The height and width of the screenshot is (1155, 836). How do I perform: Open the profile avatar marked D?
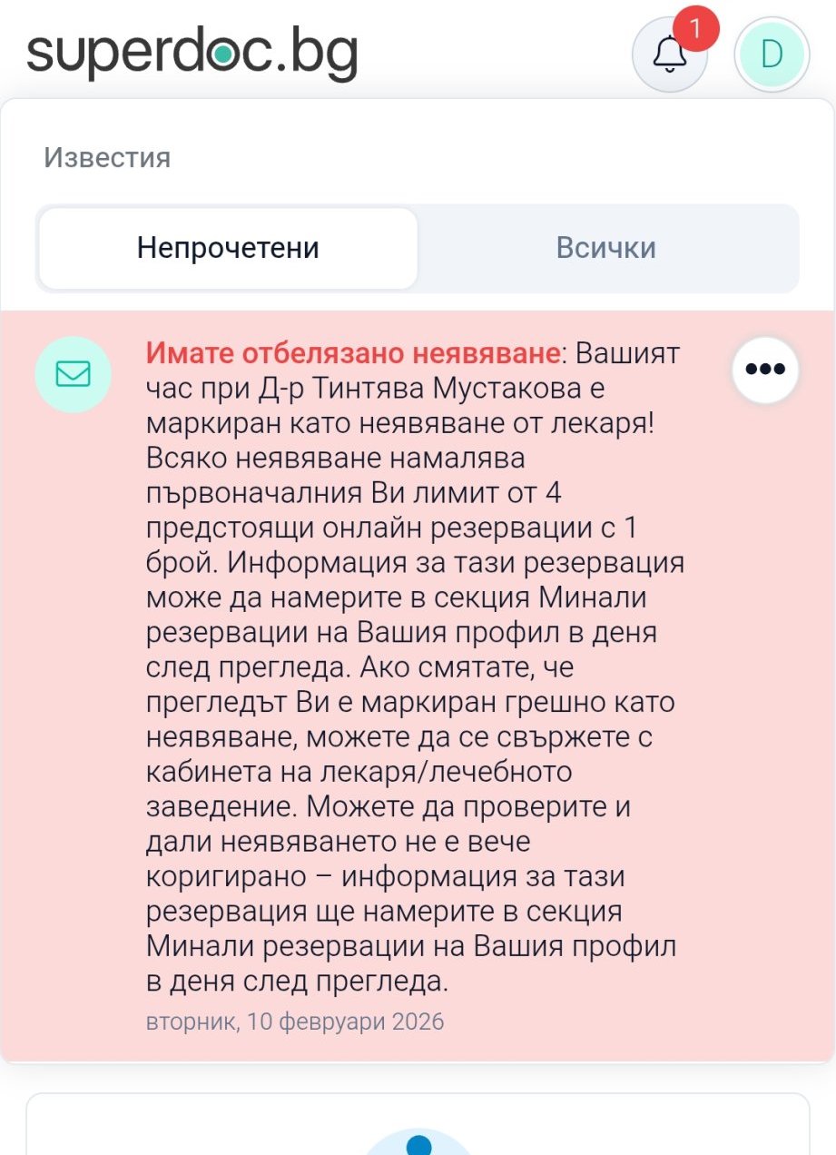click(x=771, y=55)
